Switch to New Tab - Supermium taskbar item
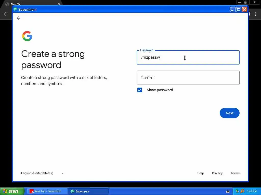Screen dimensions: 261x195 point(47,191)
